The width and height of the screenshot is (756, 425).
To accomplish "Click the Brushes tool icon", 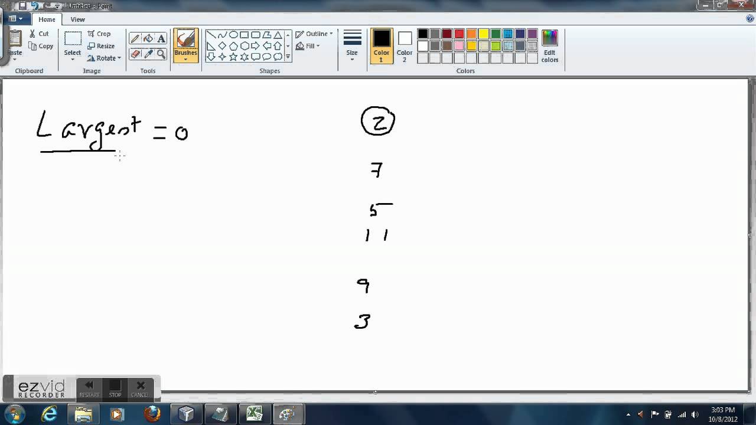I will [185, 40].
